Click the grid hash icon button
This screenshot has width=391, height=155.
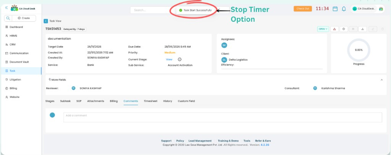[353, 29]
